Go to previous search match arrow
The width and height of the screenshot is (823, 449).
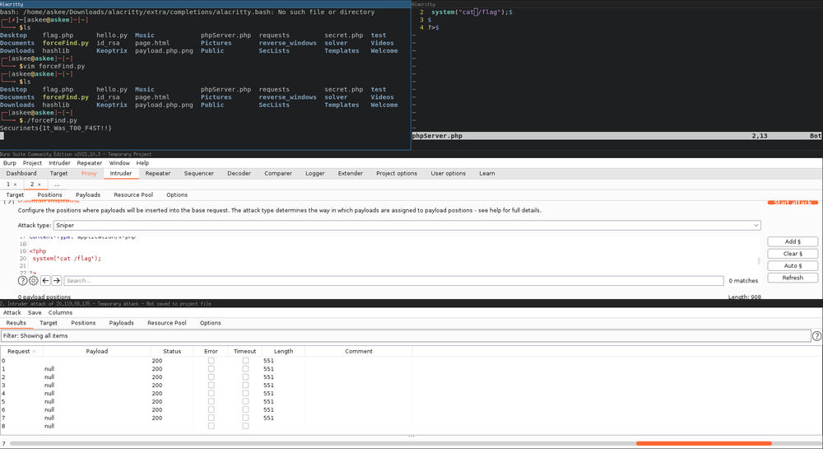[x=45, y=280]
